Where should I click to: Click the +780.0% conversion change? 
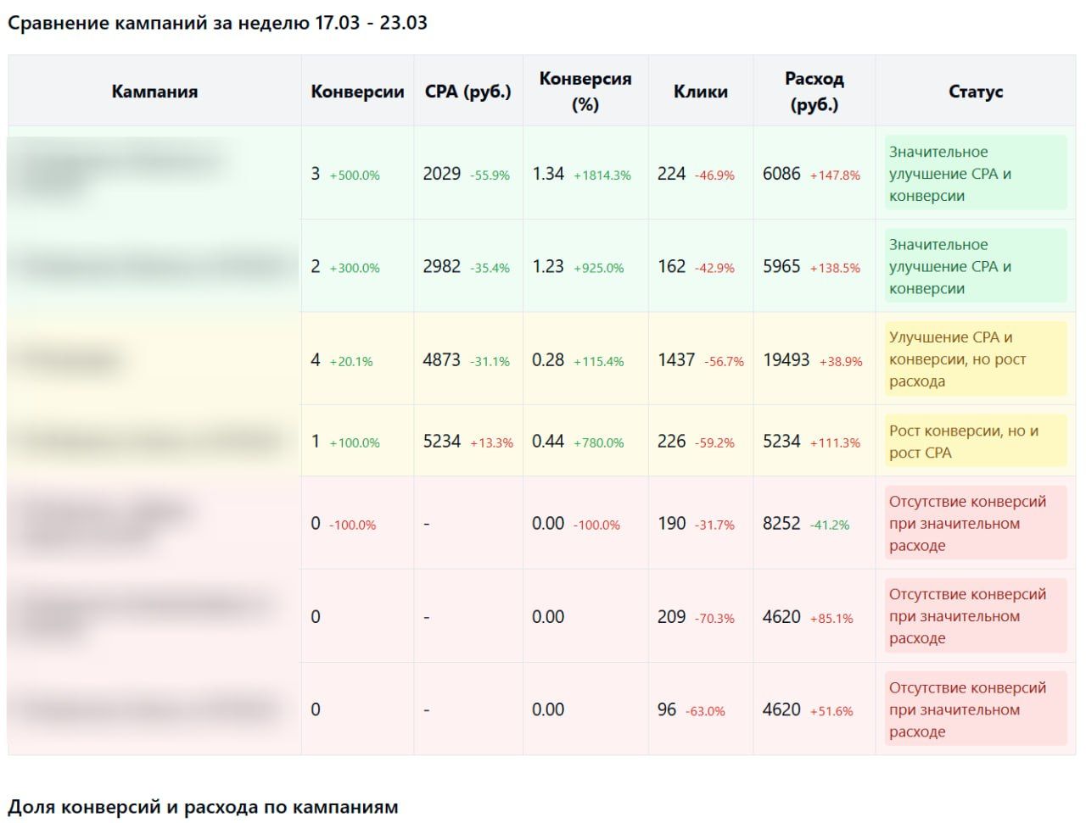tap(599, 443)
